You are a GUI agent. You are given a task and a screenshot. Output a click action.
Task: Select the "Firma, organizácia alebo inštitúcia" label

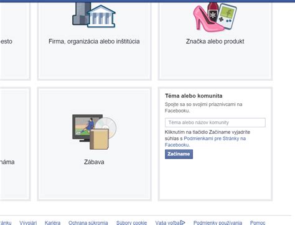tap(94, 42)
